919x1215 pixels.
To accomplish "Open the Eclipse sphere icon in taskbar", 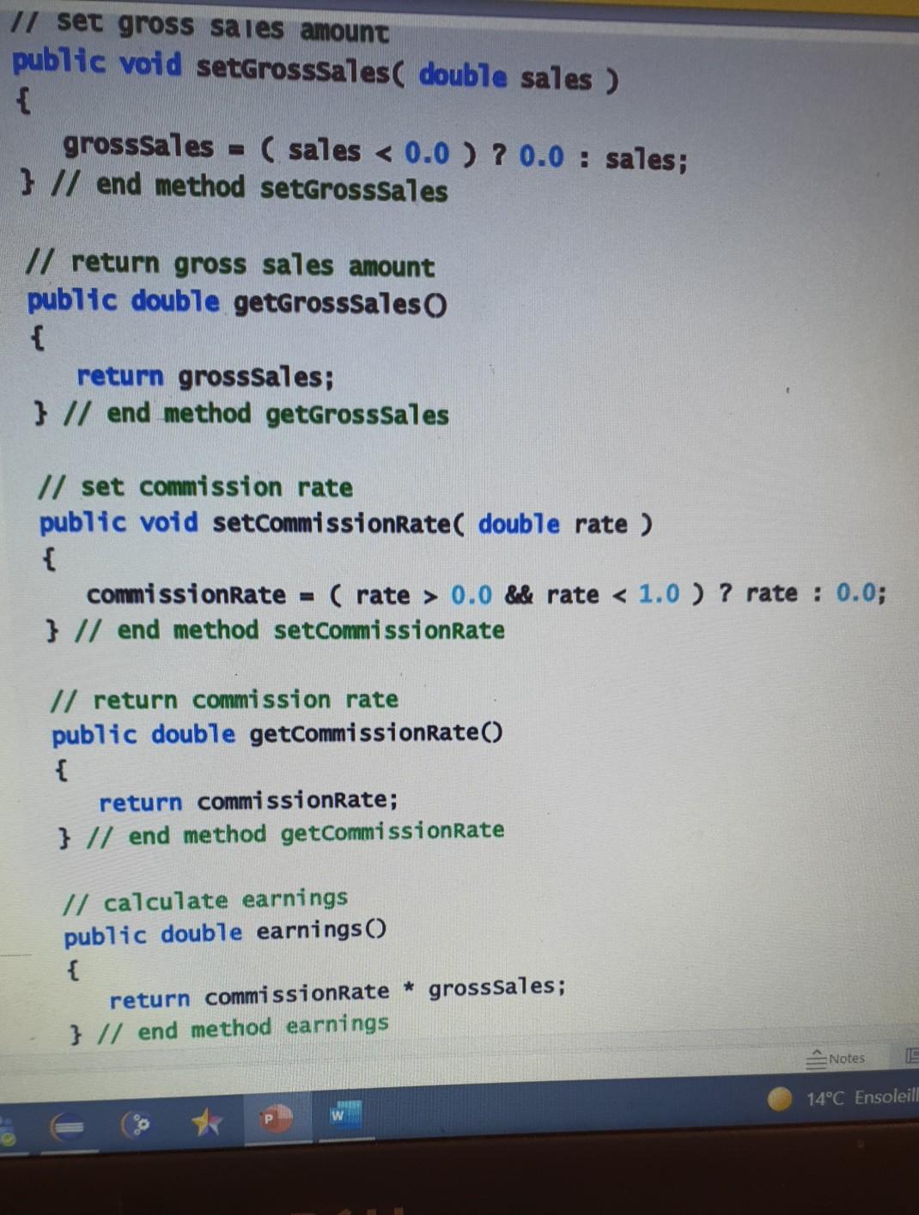I will pyautogui.click(x=68, y=1127).
